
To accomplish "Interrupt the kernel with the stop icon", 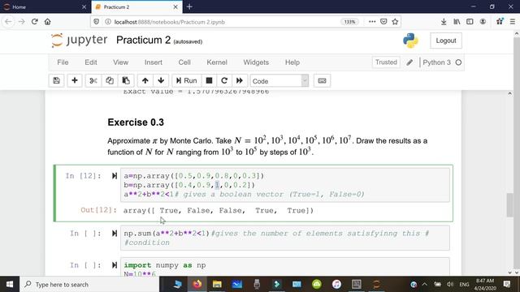I will [x=209, y=80].
